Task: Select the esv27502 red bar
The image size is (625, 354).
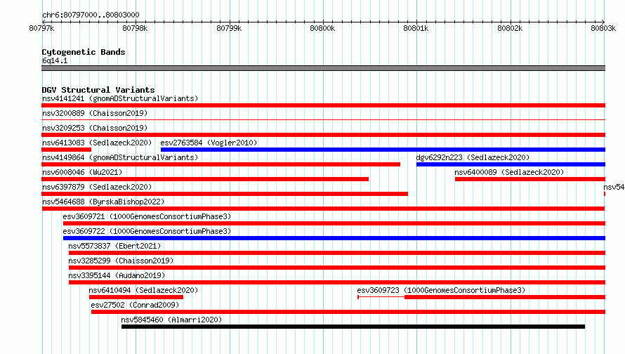Action: pos(348,312)
